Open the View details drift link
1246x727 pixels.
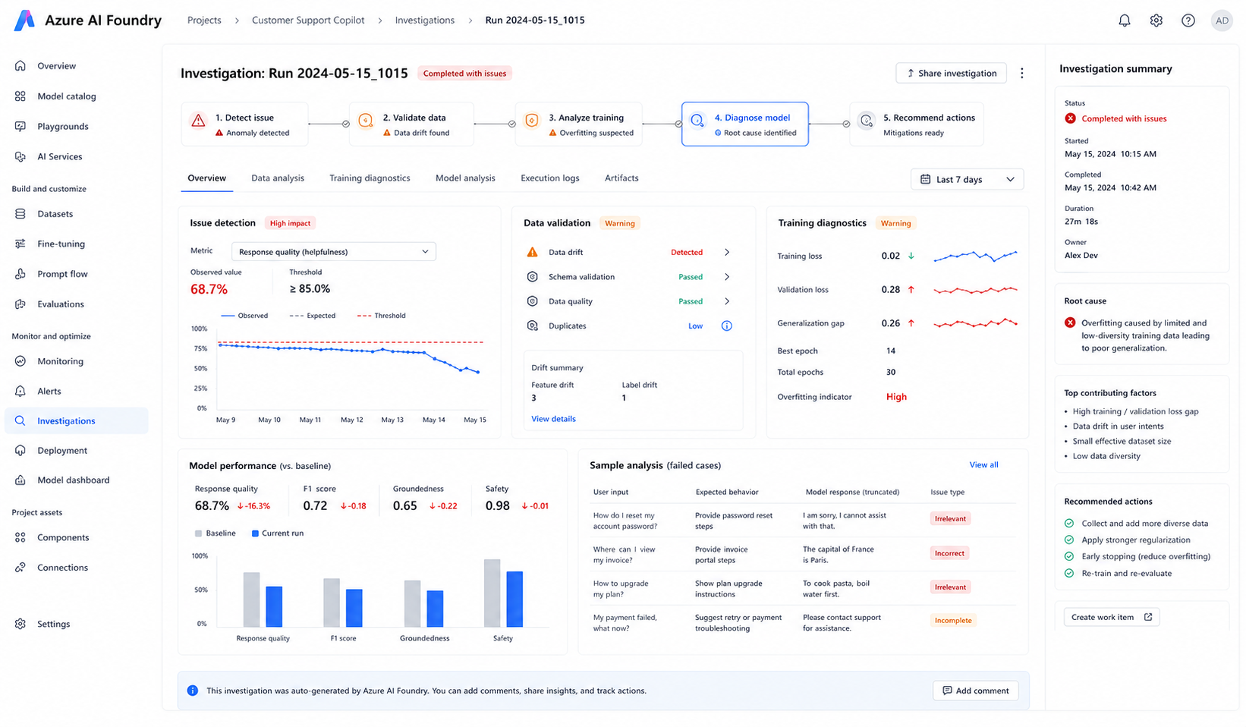click(x=553, y=419)
